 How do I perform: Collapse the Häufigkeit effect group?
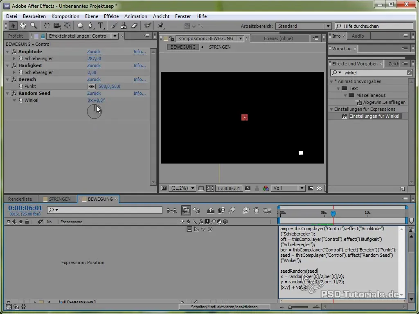(7, 65)
